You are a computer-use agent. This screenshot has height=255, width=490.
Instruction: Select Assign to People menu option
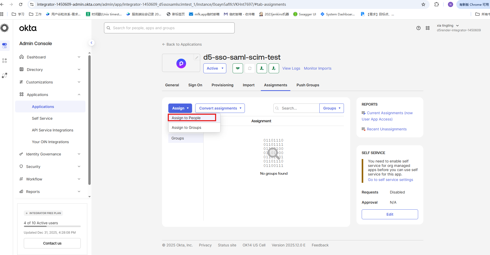coord(192,118)
